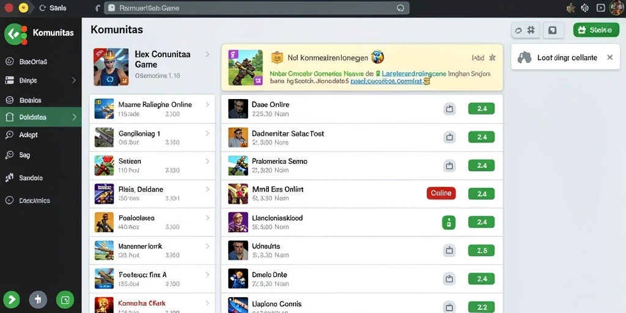Click the 2.4 button in Pralomerica Serno row

(x=481, y=165)
